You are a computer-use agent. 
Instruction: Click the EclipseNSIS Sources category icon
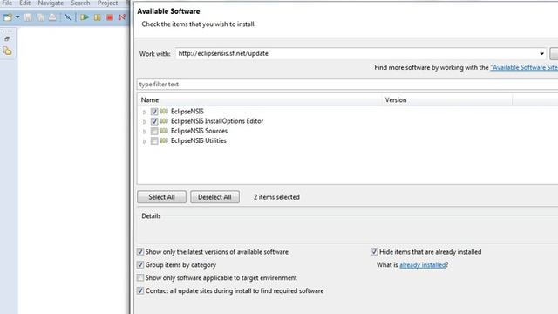coord(164,131)
